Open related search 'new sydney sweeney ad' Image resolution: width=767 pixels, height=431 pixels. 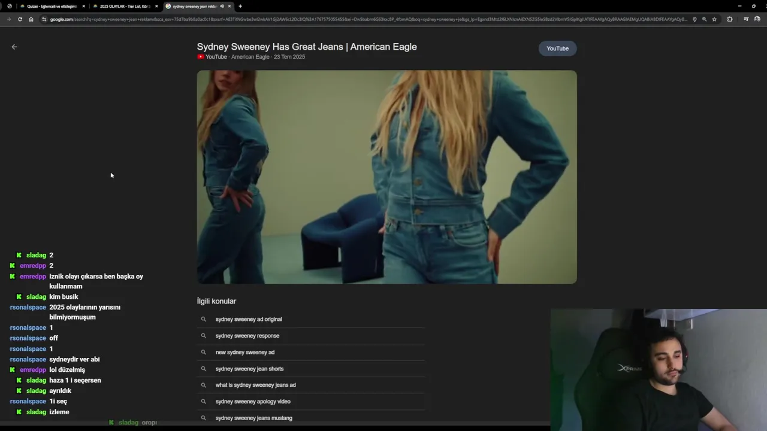click(x=245, y=352)
